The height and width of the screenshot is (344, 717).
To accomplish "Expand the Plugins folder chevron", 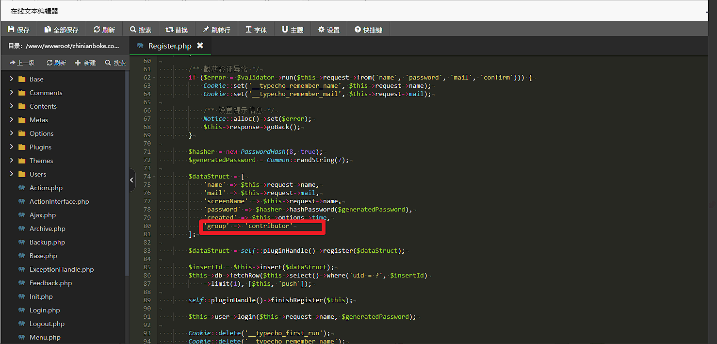I will tap(11, 147).
